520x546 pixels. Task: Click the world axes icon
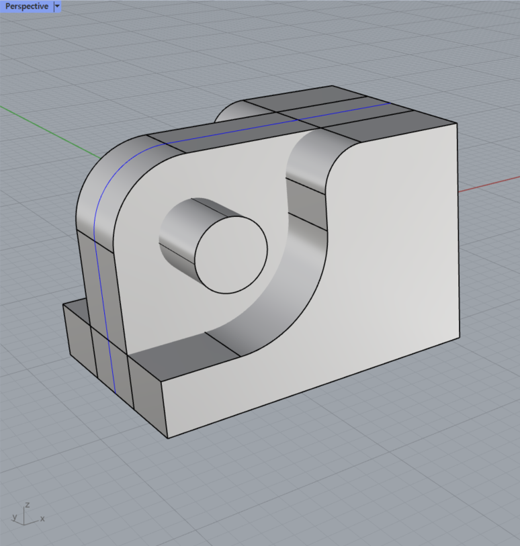point(28,514)
